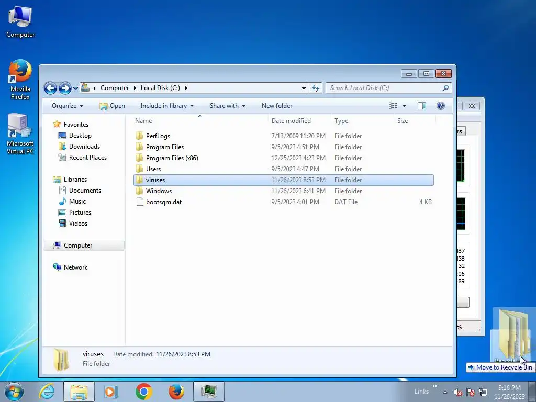Click Computer in address breadcrumb
Image resolution: width=536 pixels, height=402 pixels.
115,88
